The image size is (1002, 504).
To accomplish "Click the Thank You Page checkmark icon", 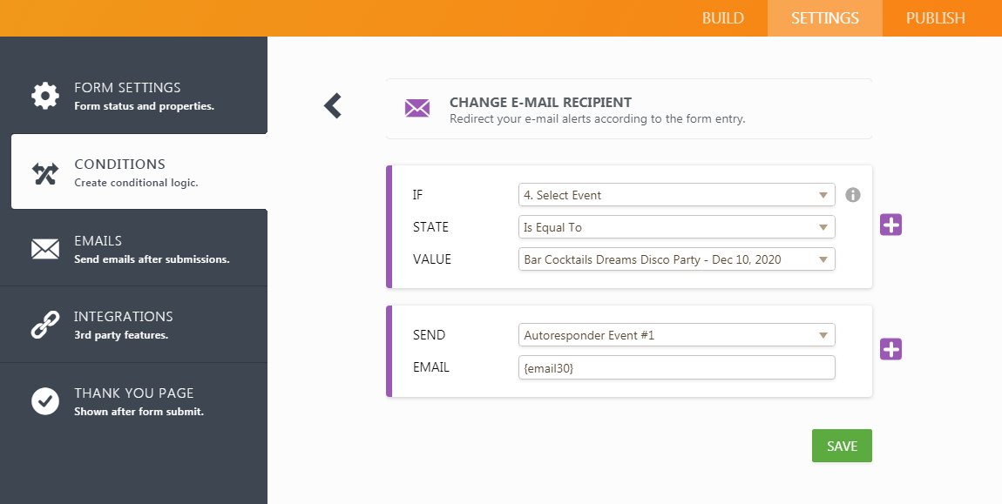I will pos(44,400).
